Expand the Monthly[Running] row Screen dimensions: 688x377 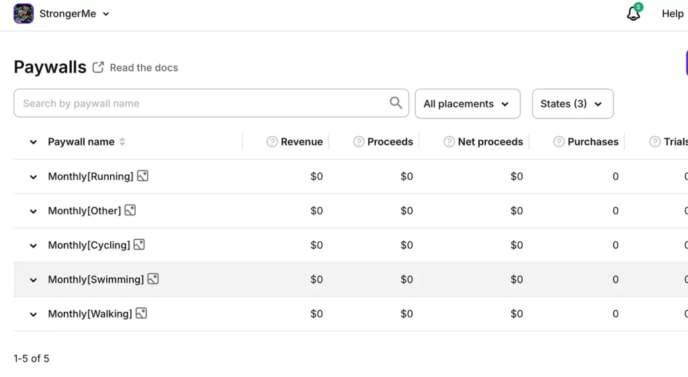click(33, 177)
